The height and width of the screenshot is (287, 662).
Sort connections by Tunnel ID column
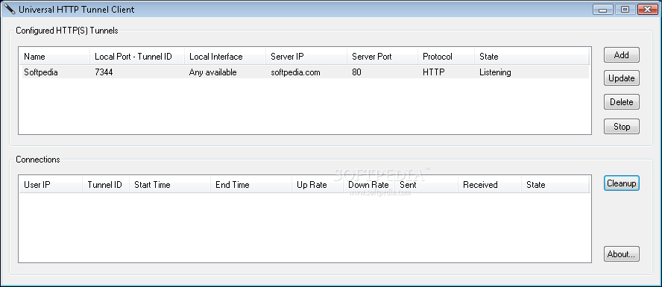[106, 185]
